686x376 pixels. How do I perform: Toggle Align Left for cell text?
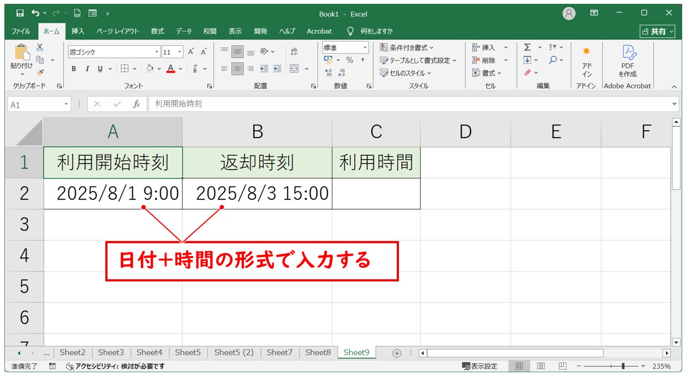[x=224, y=69]
